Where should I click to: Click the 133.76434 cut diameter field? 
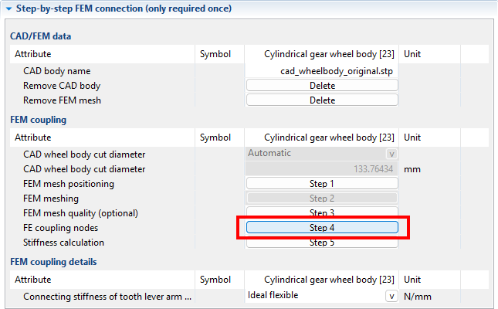pos(321,169)
